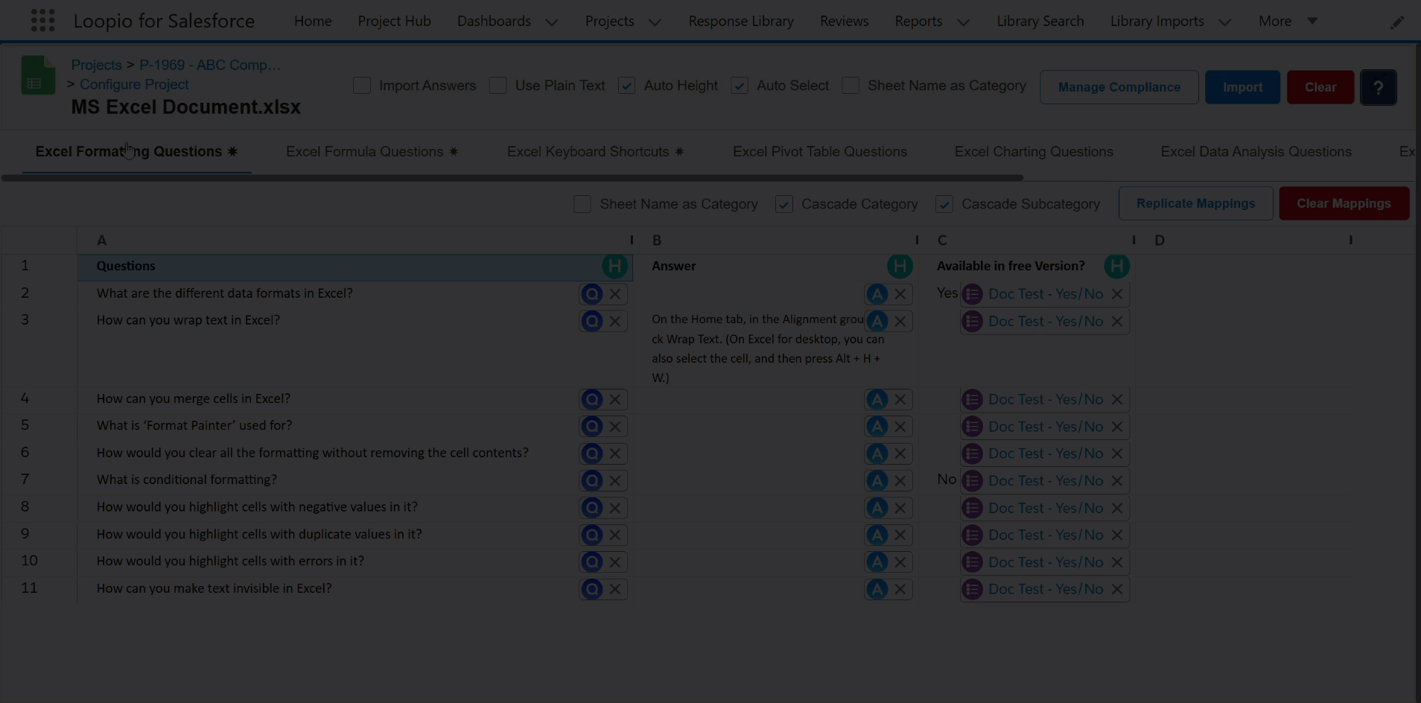
Task: Click the Replicate Mappings button
Action: click(x=1195, y=203)
